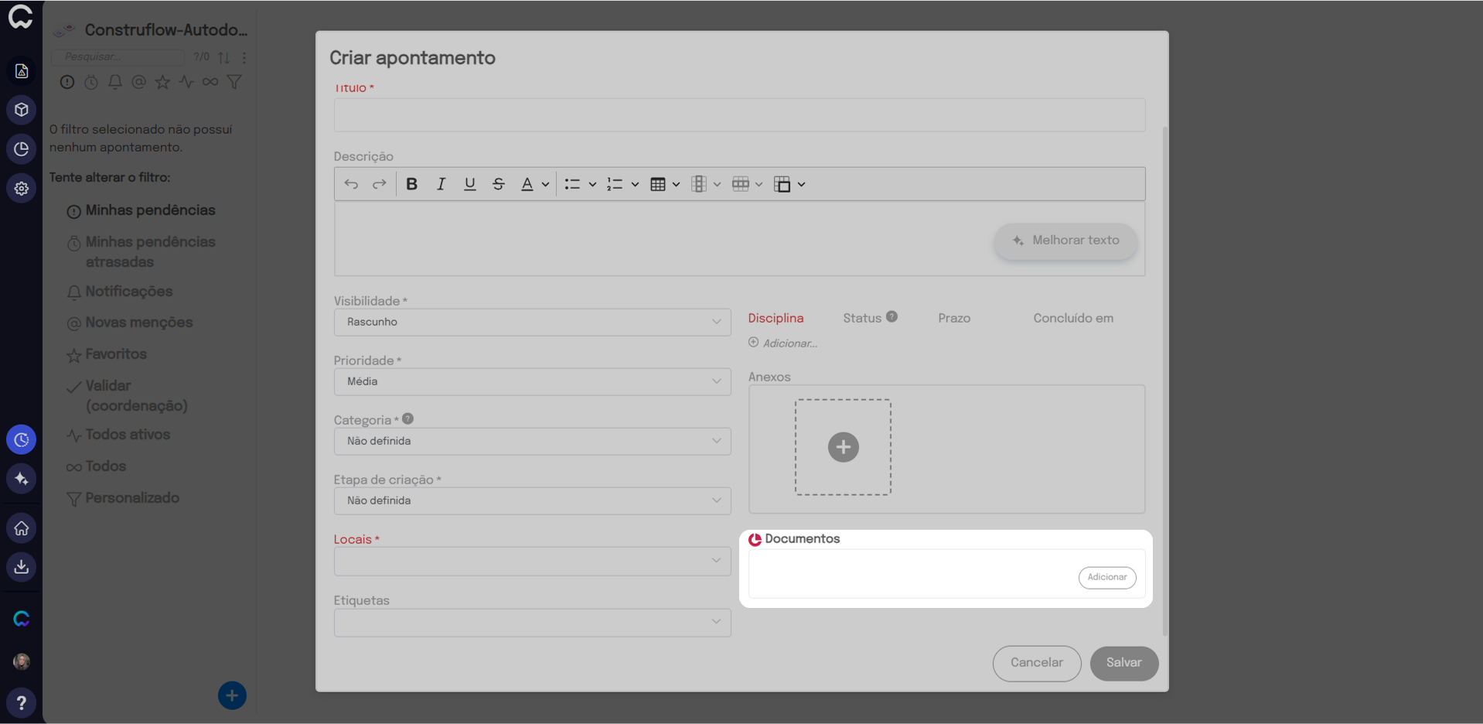Click the plus icon to add an attachment
Viewport: 1483px width, 724px height.
tap(843, 447)
